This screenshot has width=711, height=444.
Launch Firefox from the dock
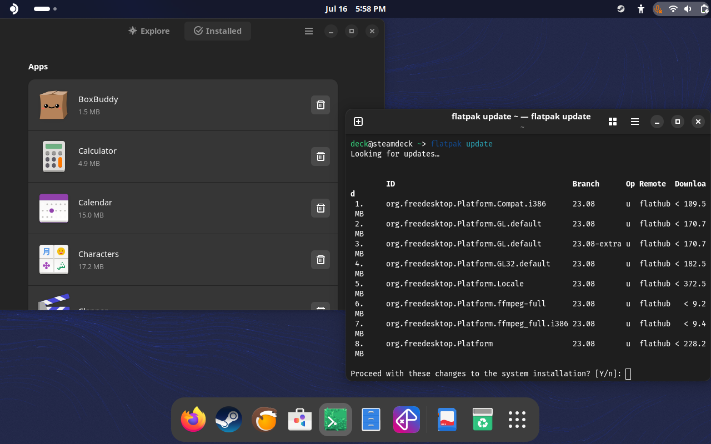[x=193, y=420]
